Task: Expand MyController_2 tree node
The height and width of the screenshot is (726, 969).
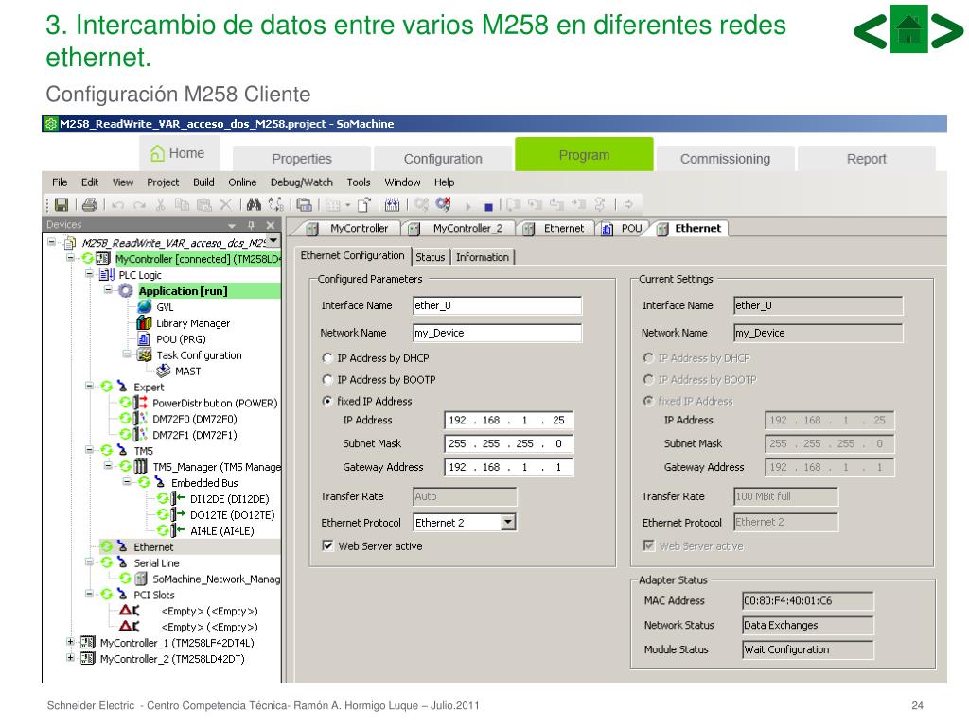Action: point(70,658)
